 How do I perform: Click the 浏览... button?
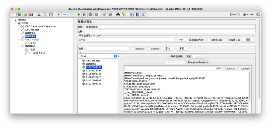tap(182, 40)
